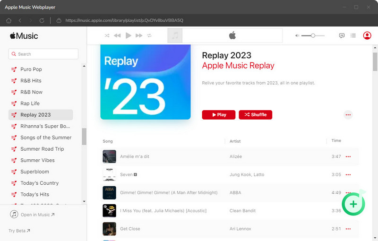Toggle shuffle in the player bar
378x241 pixels.
tap(107, 35)
